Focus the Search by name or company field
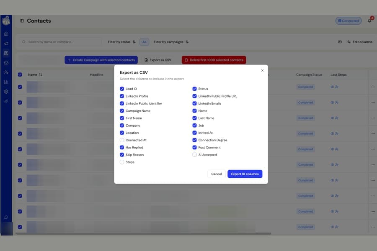The height and width of the screenshot is (251, 377). (60, 42)
